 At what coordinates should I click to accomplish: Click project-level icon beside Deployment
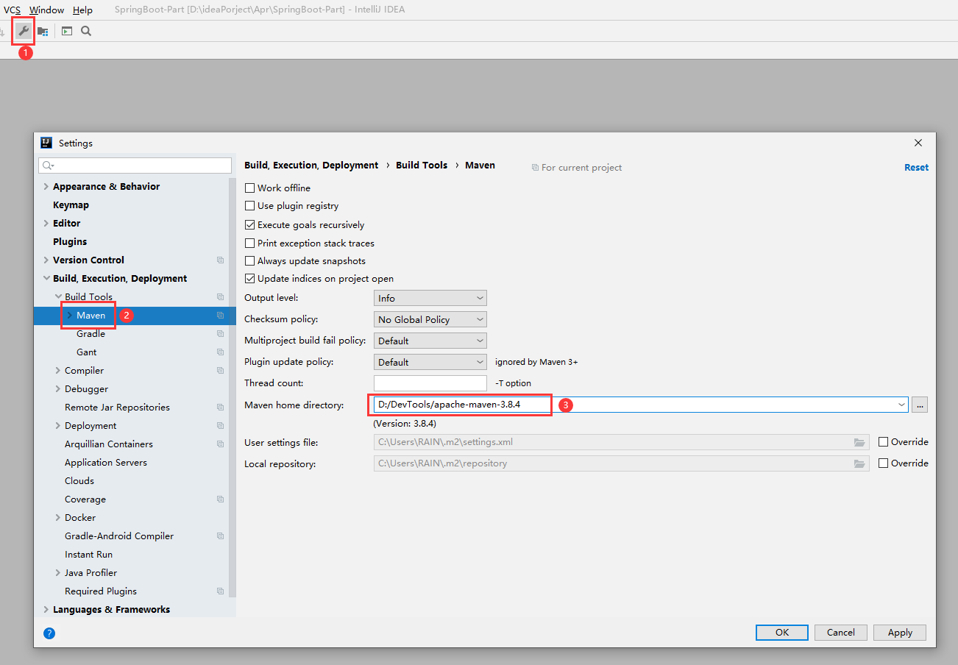(220, 425)
